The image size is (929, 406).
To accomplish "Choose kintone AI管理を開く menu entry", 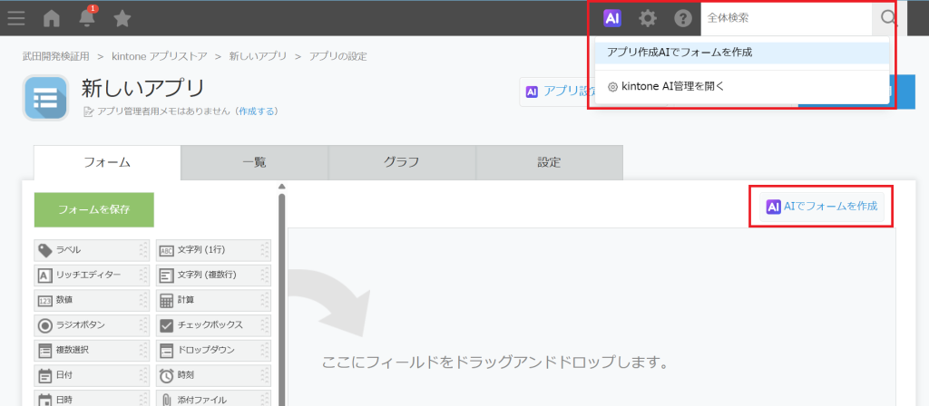I will pyautogui.click(x=742, y=86).
